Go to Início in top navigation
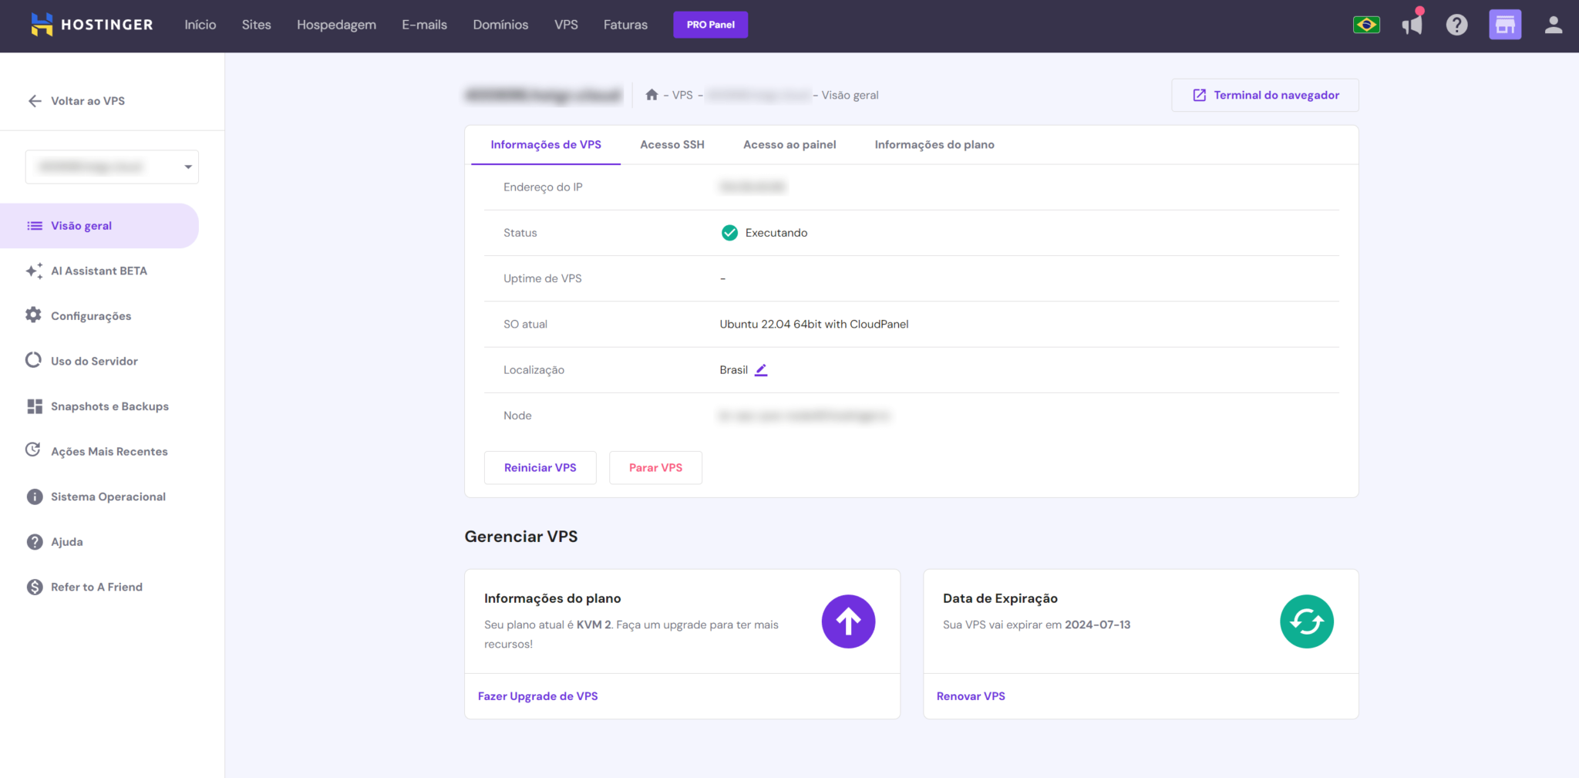The width and height of the screenshot is (1579, 778). [200, 25]
